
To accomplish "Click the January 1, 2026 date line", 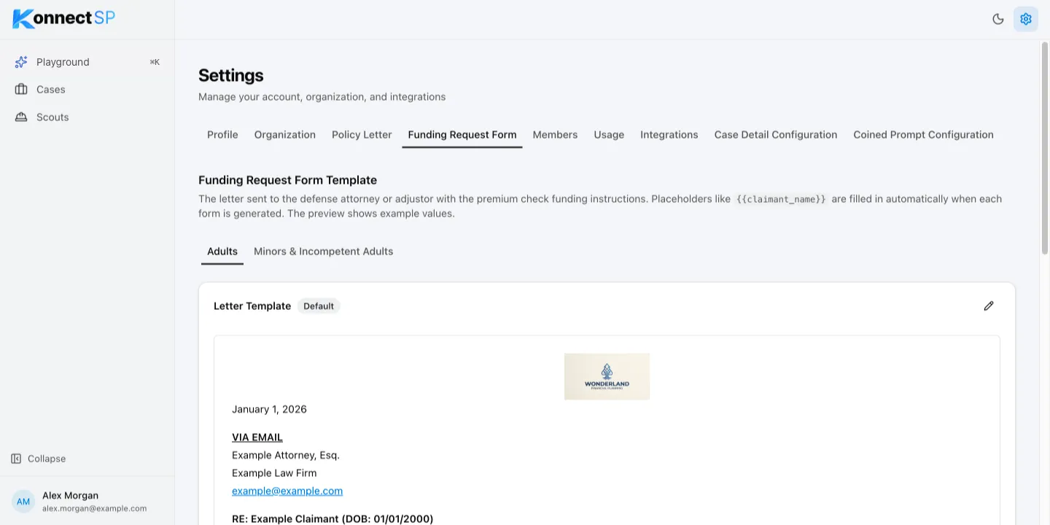I will tap(269, 409).
